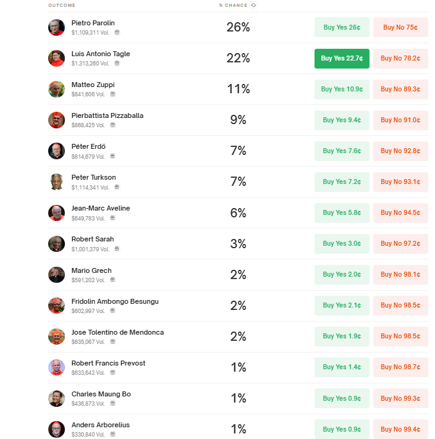
Task: Click the gift icon beside Robert Sarah volume
Action: click(x=117, y=249)
